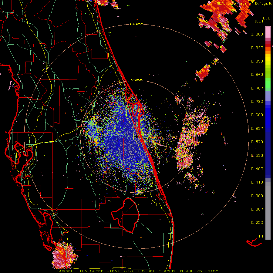Image resolution: width=273 pixels, height=273 pixels.
Task: Click the 1.000 colorbar value
Action: tap(257, 34)
